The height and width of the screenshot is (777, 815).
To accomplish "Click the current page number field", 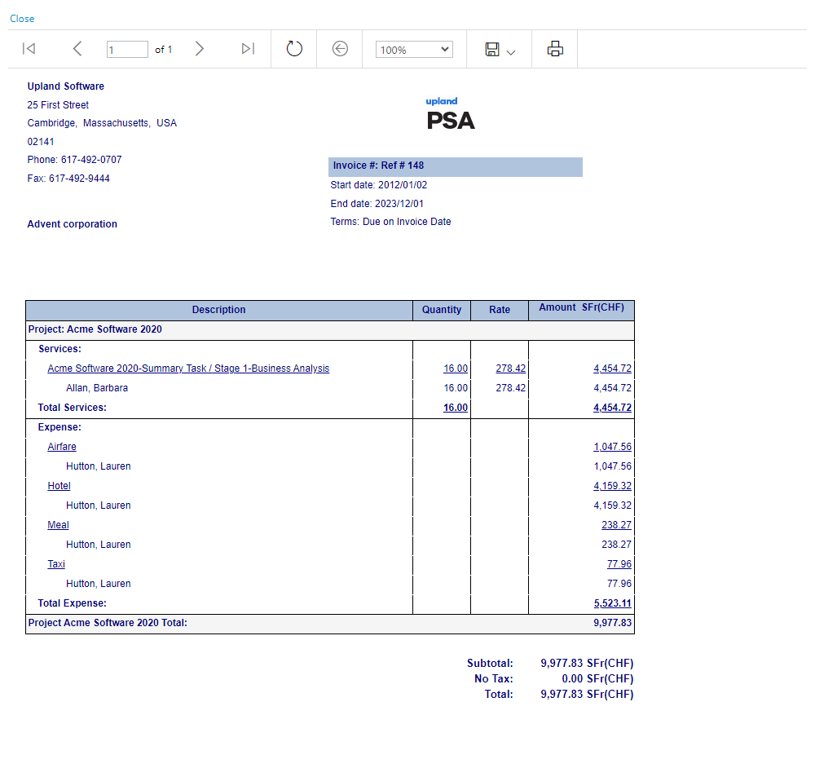I will click(127, 50).
